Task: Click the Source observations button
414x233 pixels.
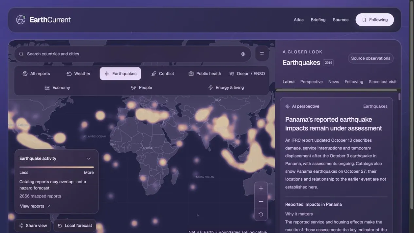Action: click(371, 58)
